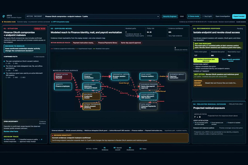248x165 pixels.
Task: Click the Critical 94.35 severity badge
Action: [x=40, y=29]
